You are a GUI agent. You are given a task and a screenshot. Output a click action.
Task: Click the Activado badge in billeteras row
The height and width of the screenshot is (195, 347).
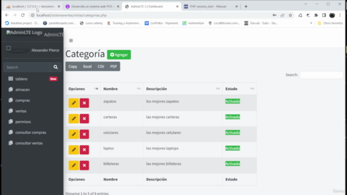tap(233, 164)
